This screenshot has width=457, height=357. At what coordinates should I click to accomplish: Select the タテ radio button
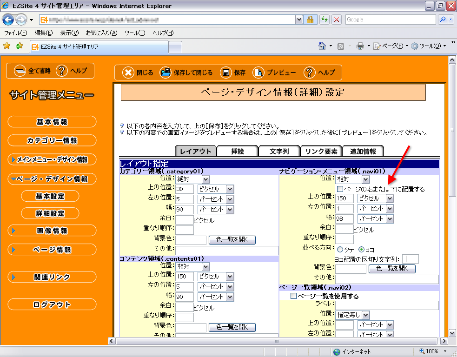coord(340,250)
